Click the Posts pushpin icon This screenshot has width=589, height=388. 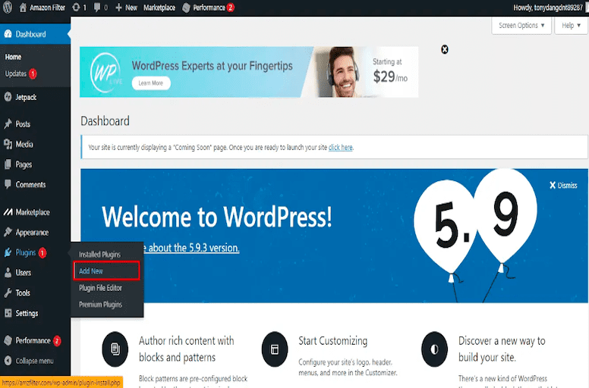8,124
